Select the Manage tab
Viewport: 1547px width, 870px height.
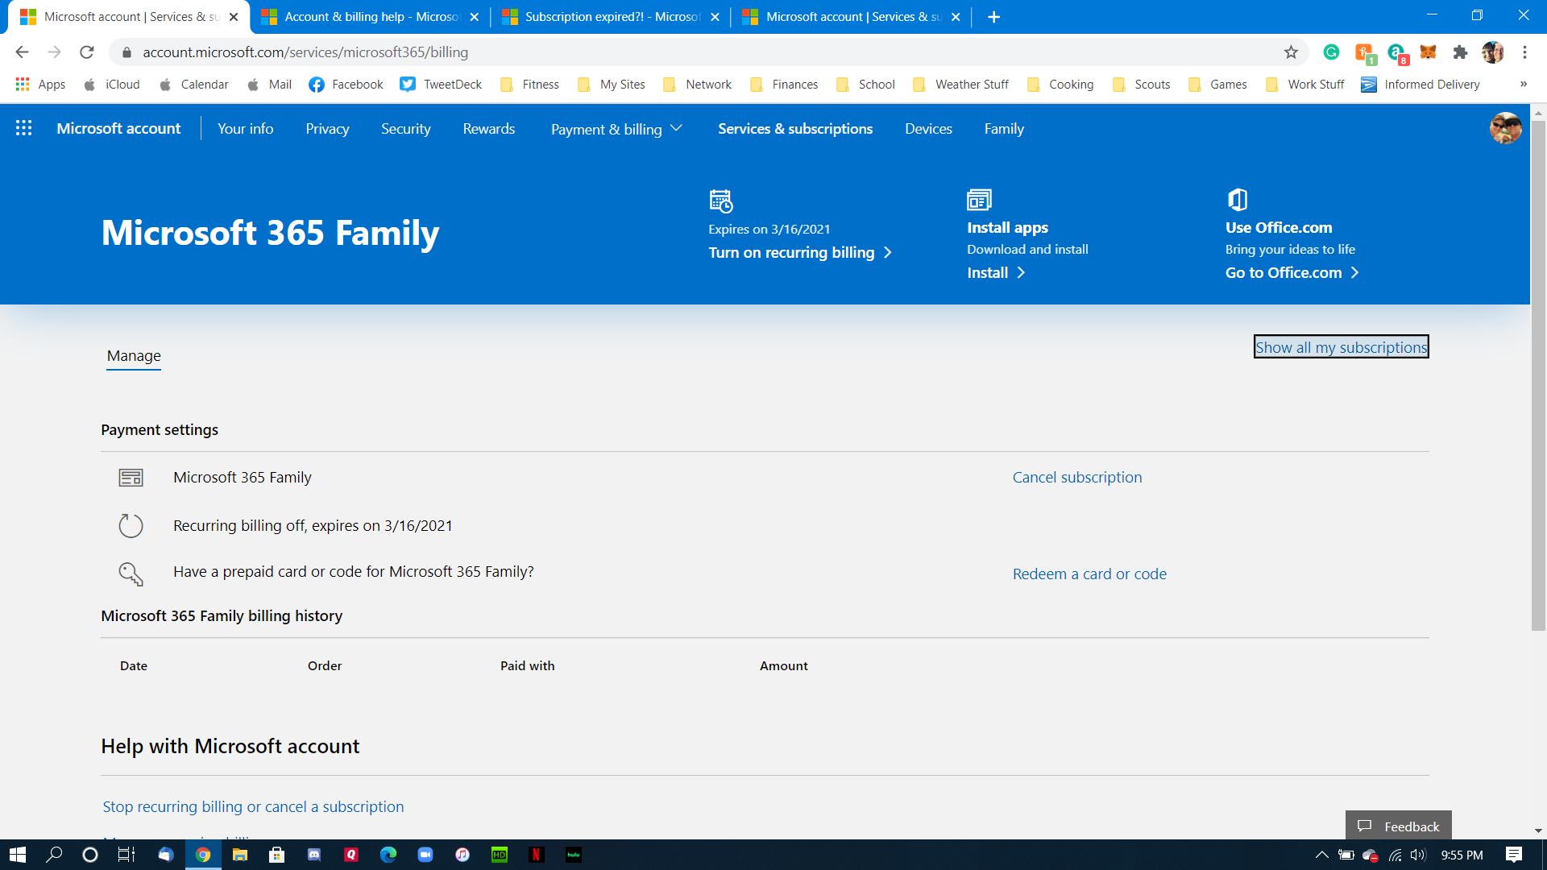click(134, 355)
